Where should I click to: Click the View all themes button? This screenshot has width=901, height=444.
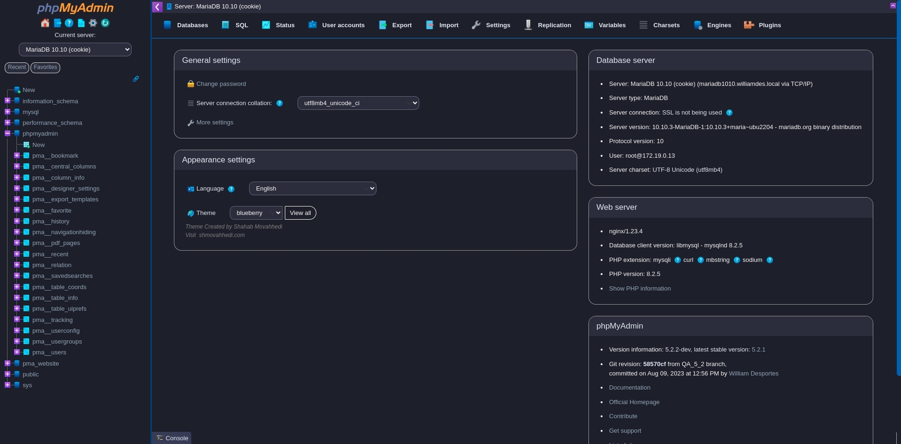pyautogui.click(x=300, y=213)
